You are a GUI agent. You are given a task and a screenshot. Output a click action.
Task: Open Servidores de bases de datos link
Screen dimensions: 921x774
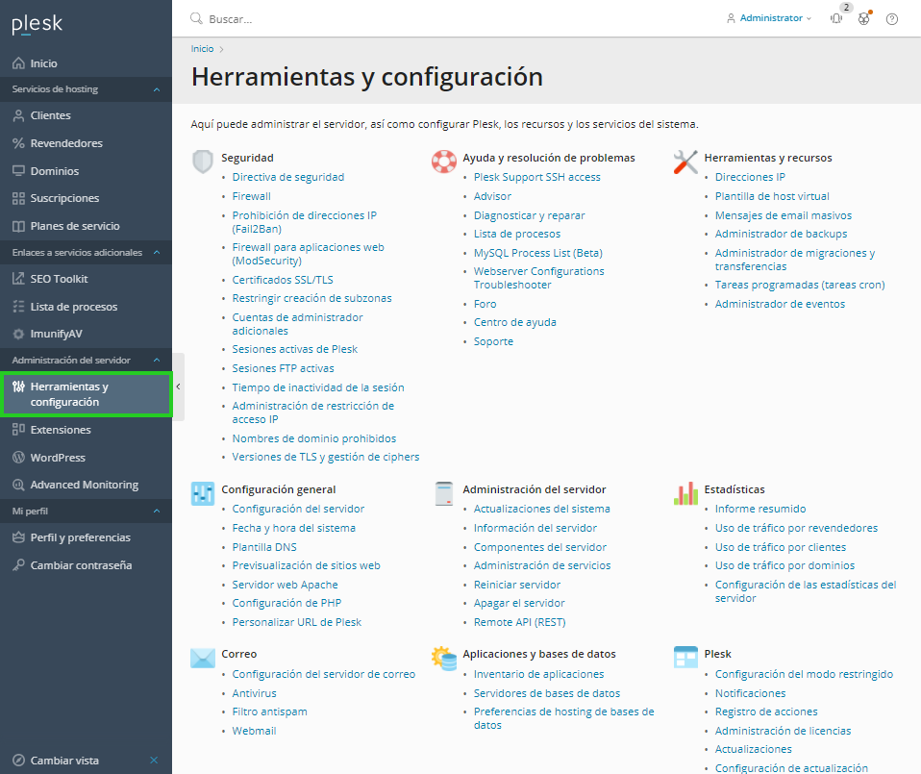(x=547, y=693)
